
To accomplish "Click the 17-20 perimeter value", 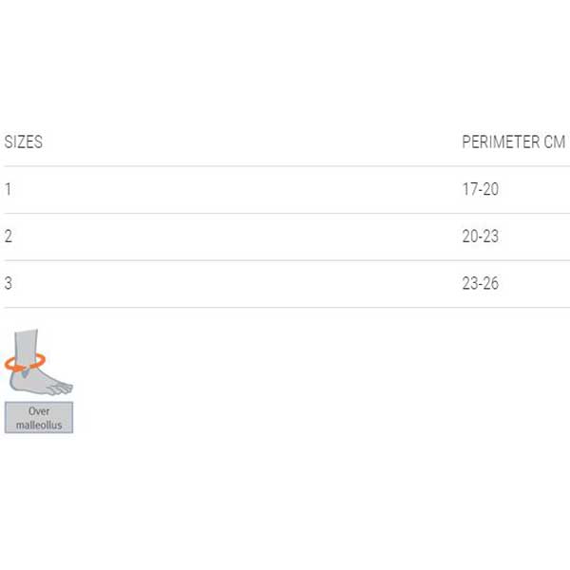I will pos(480,189).
